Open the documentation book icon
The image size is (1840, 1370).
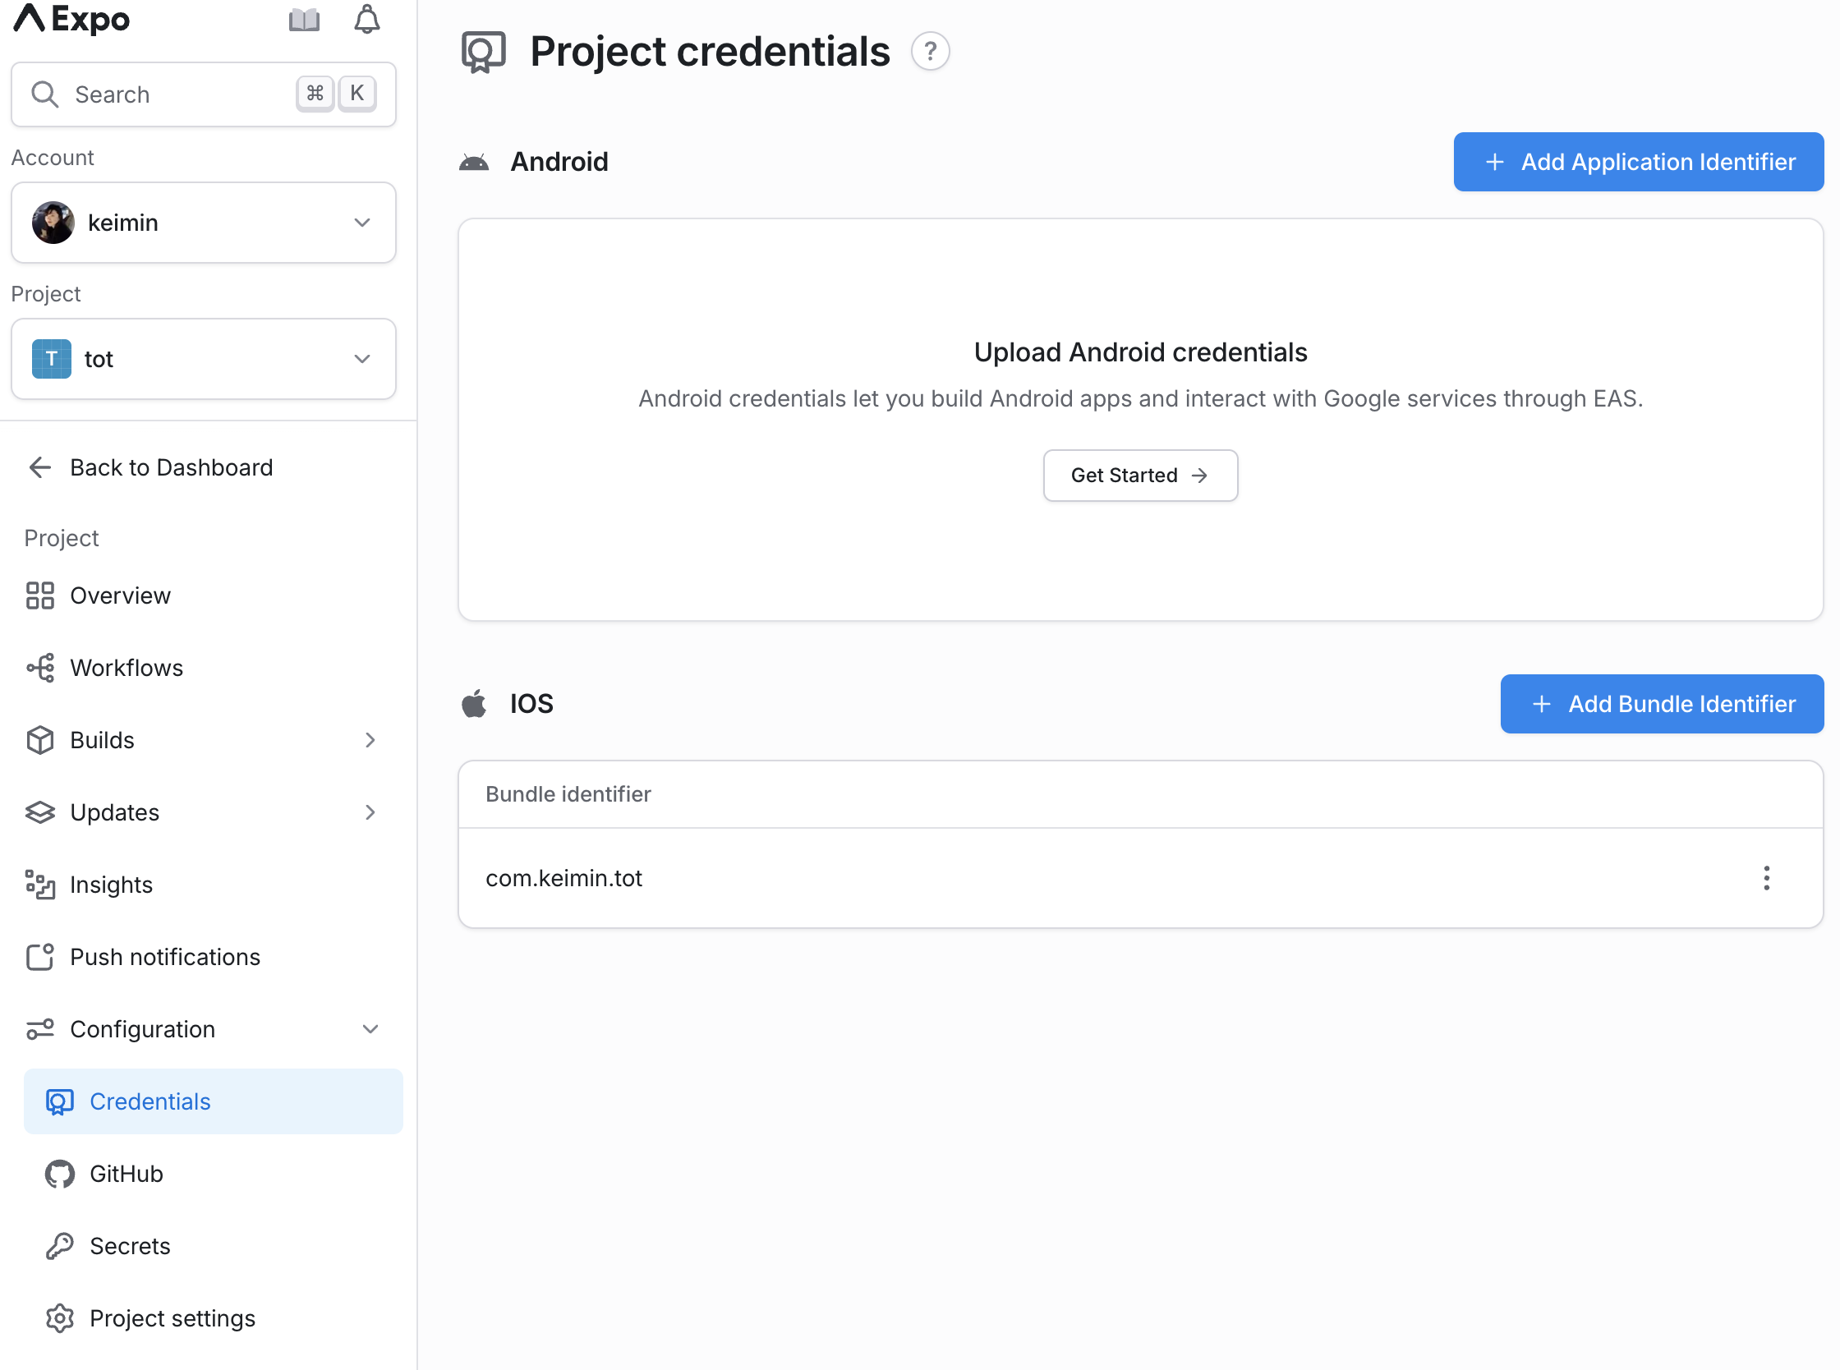tap(303, 20)
